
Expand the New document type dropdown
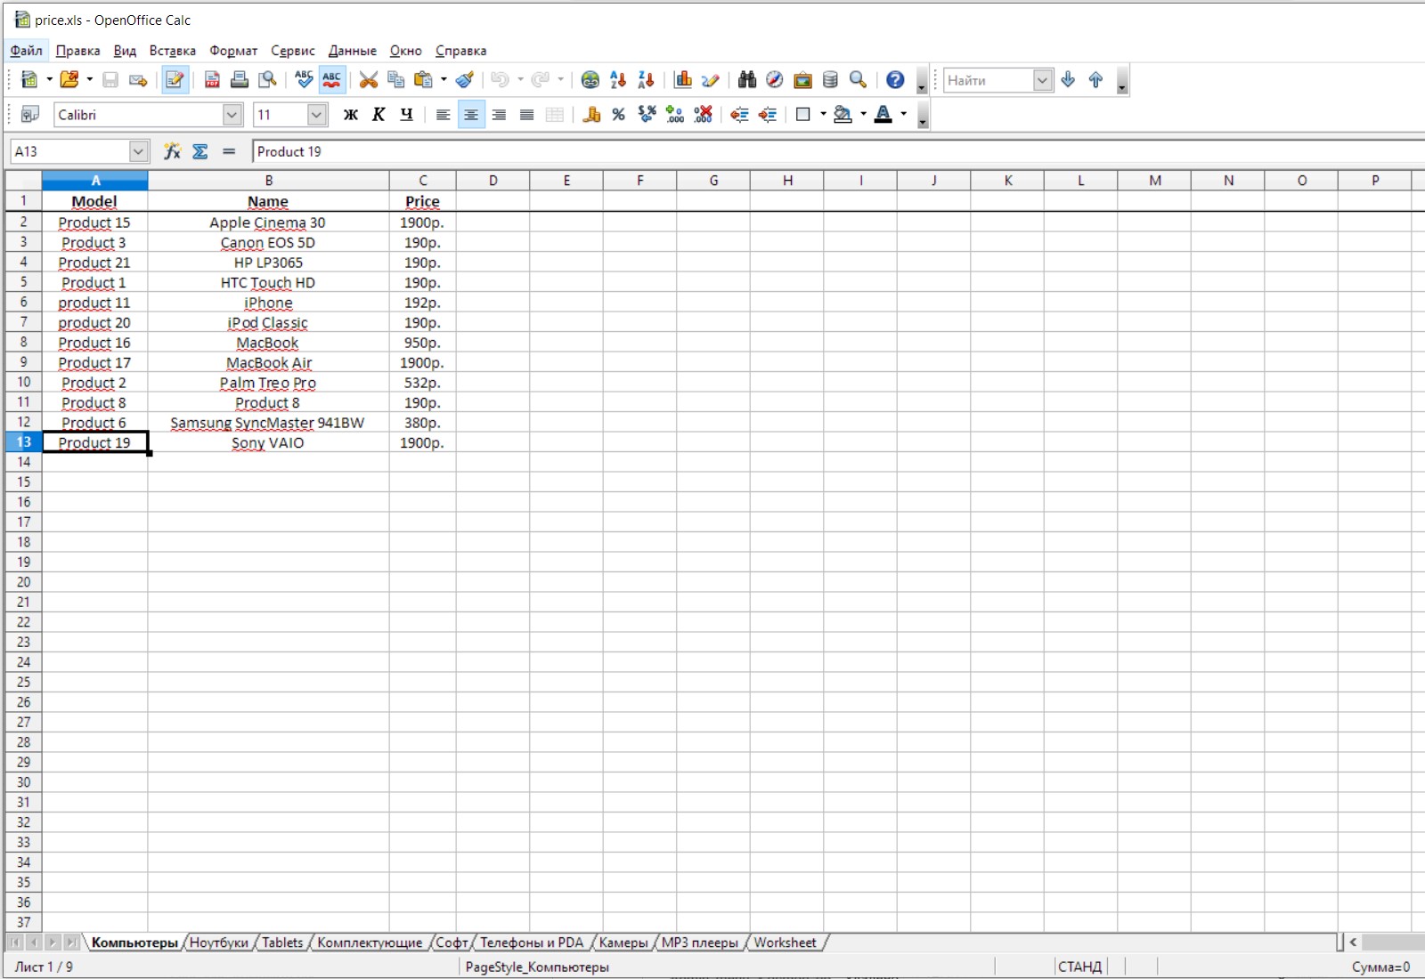pos(49,80)
